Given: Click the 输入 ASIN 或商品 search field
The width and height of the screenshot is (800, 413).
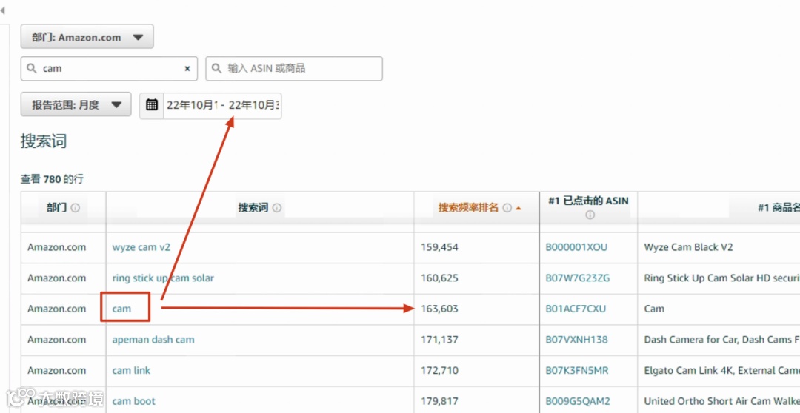Looking at the screenshot, I should [294, 68].
